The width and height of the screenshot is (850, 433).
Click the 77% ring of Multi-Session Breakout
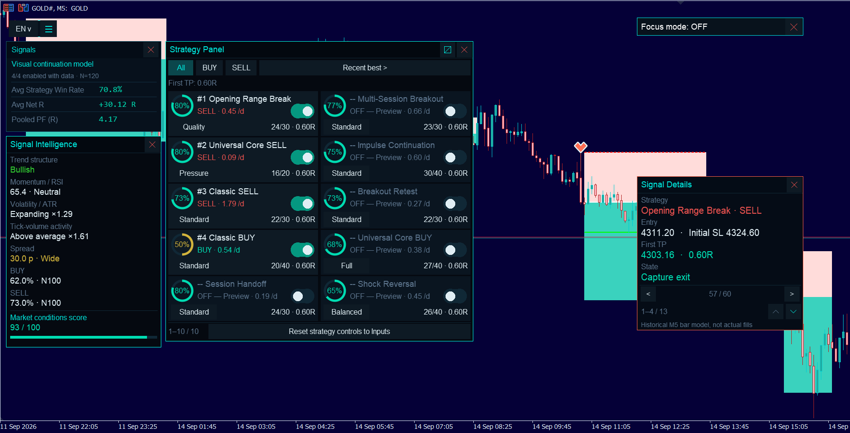point(335,105)
